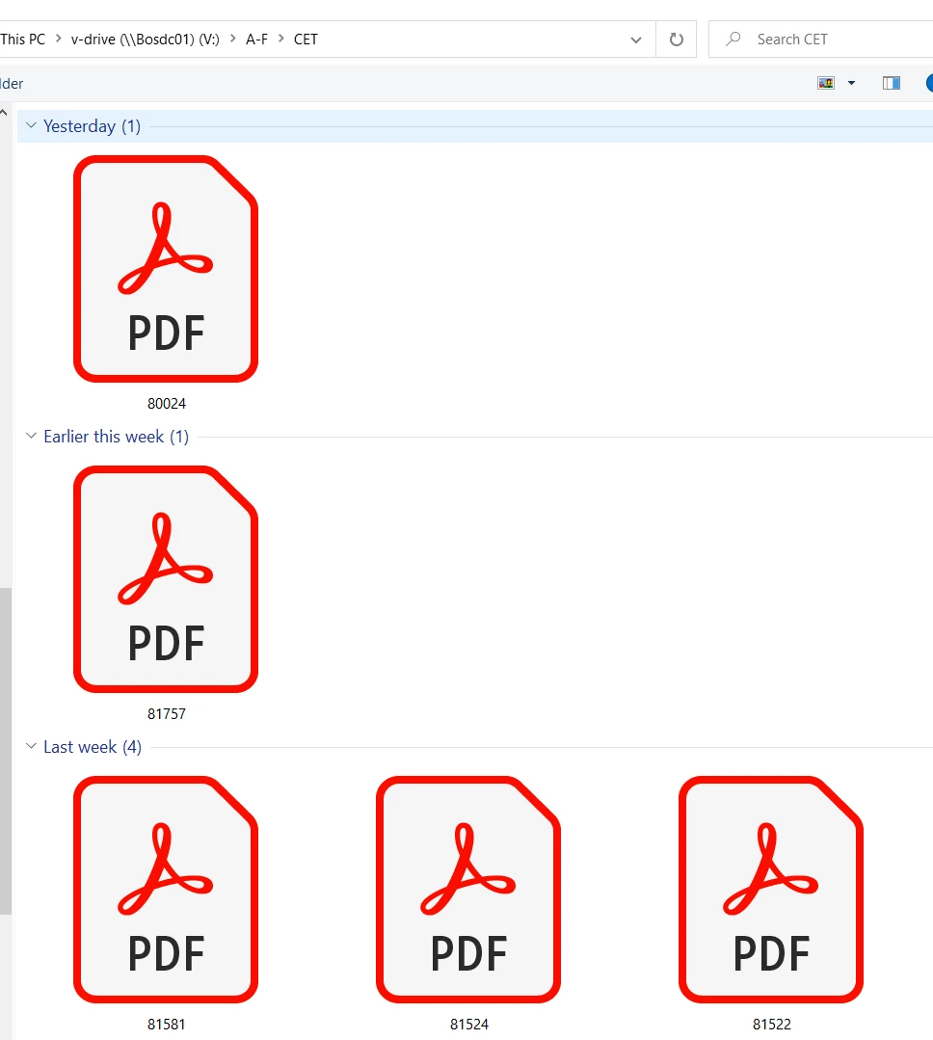Viewport: 933px width, 1040px height.
Task: Open breadcrumb chevron after v-drive
Action: (232, 39)
